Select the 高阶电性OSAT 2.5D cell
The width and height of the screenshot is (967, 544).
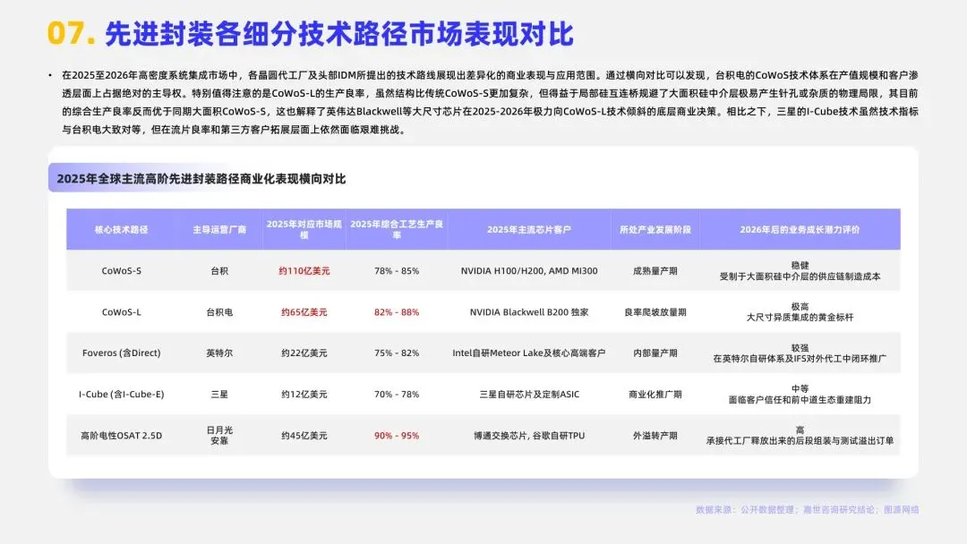click(x=122, y=436)
